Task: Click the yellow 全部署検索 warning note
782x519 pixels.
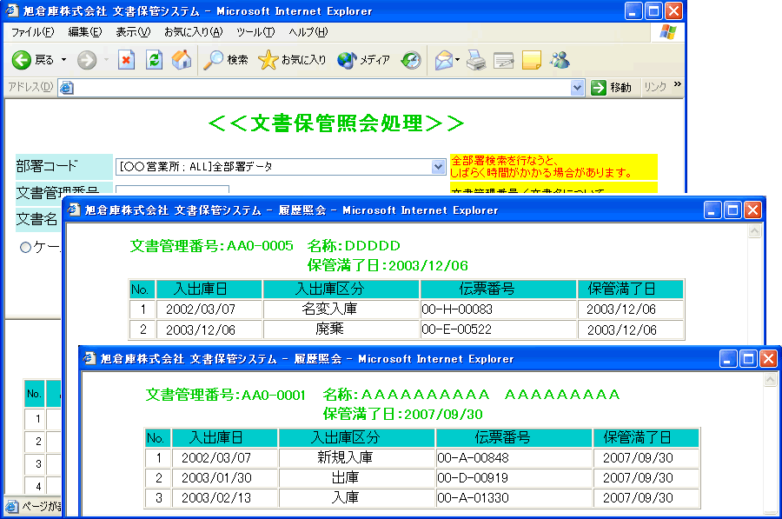Action: coord(553,167)
